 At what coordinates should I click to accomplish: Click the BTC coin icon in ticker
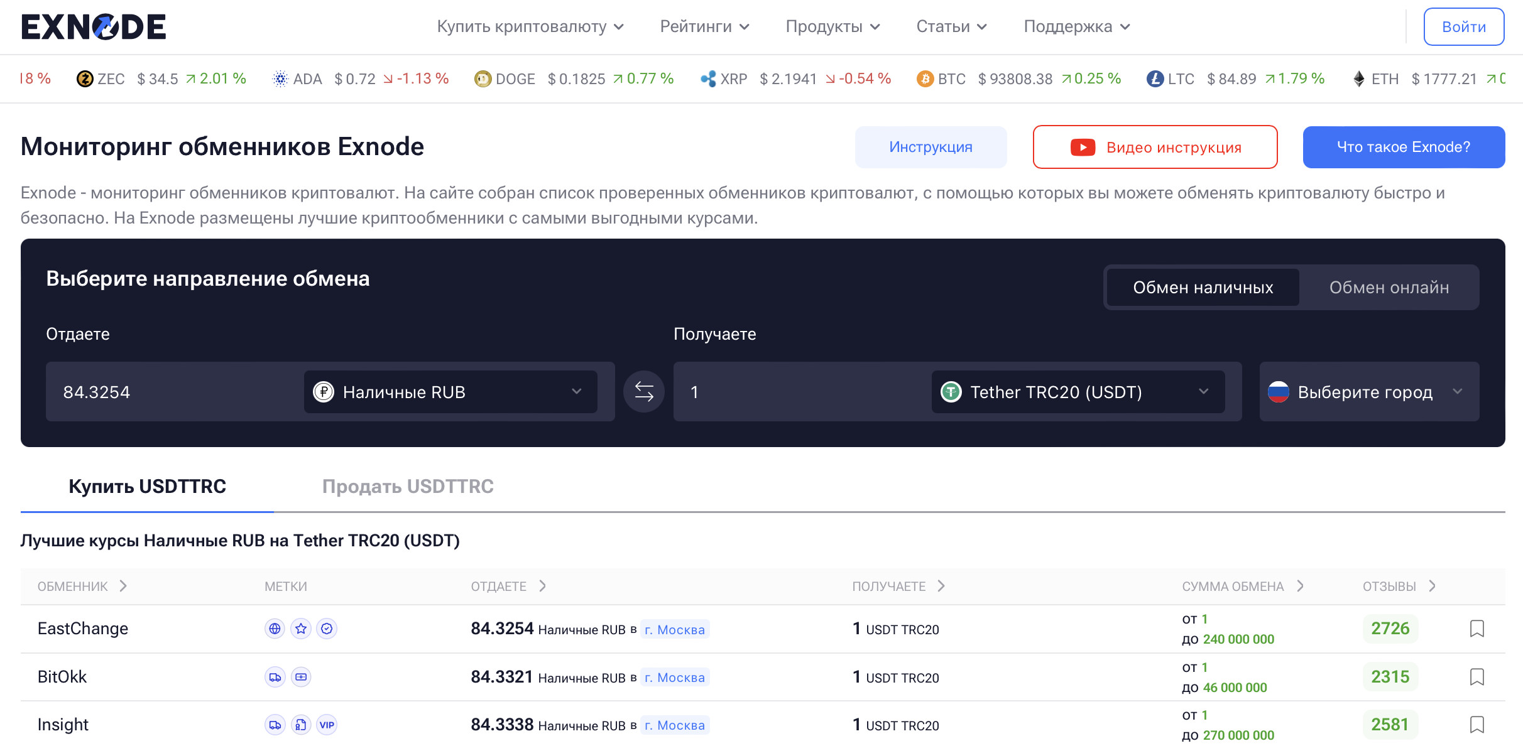(924, 79)
